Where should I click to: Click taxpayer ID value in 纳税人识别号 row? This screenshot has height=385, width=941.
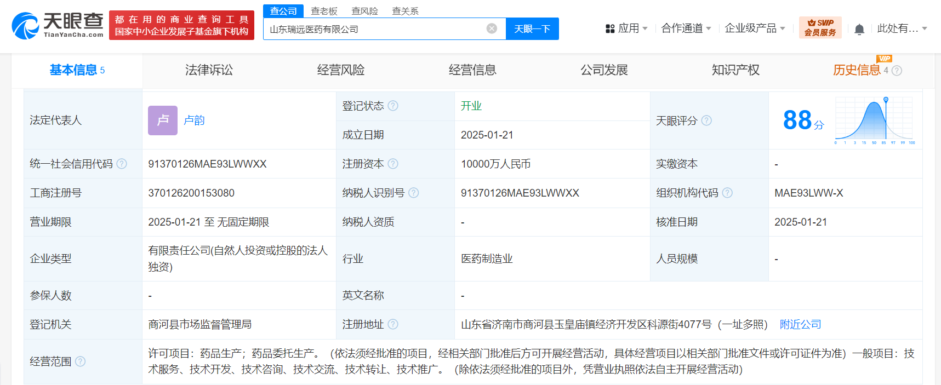520,193
